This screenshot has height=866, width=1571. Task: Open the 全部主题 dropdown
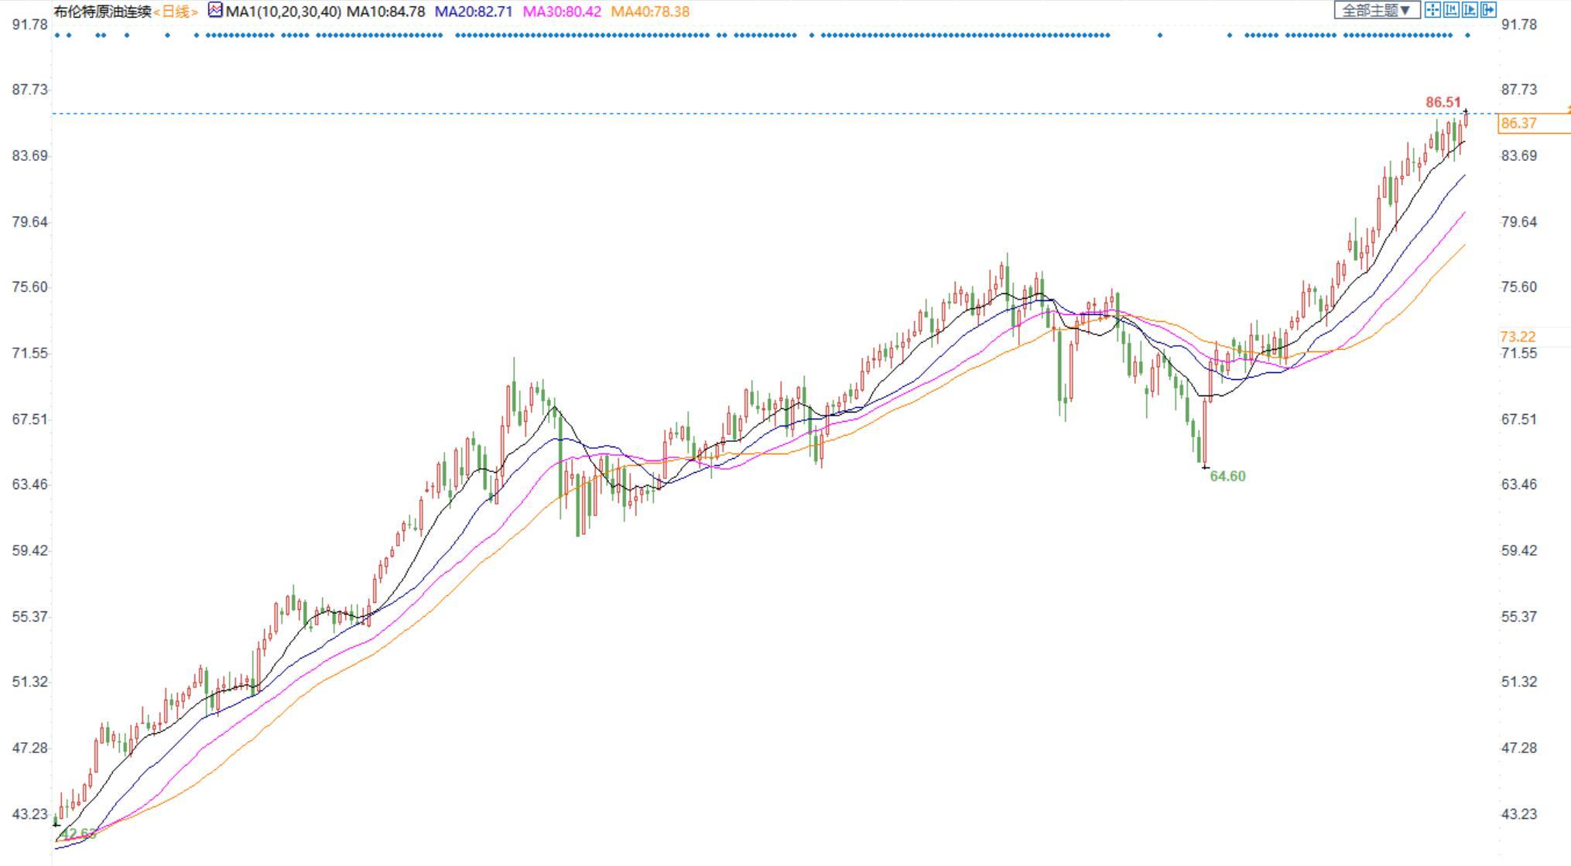coord(1377,10)
